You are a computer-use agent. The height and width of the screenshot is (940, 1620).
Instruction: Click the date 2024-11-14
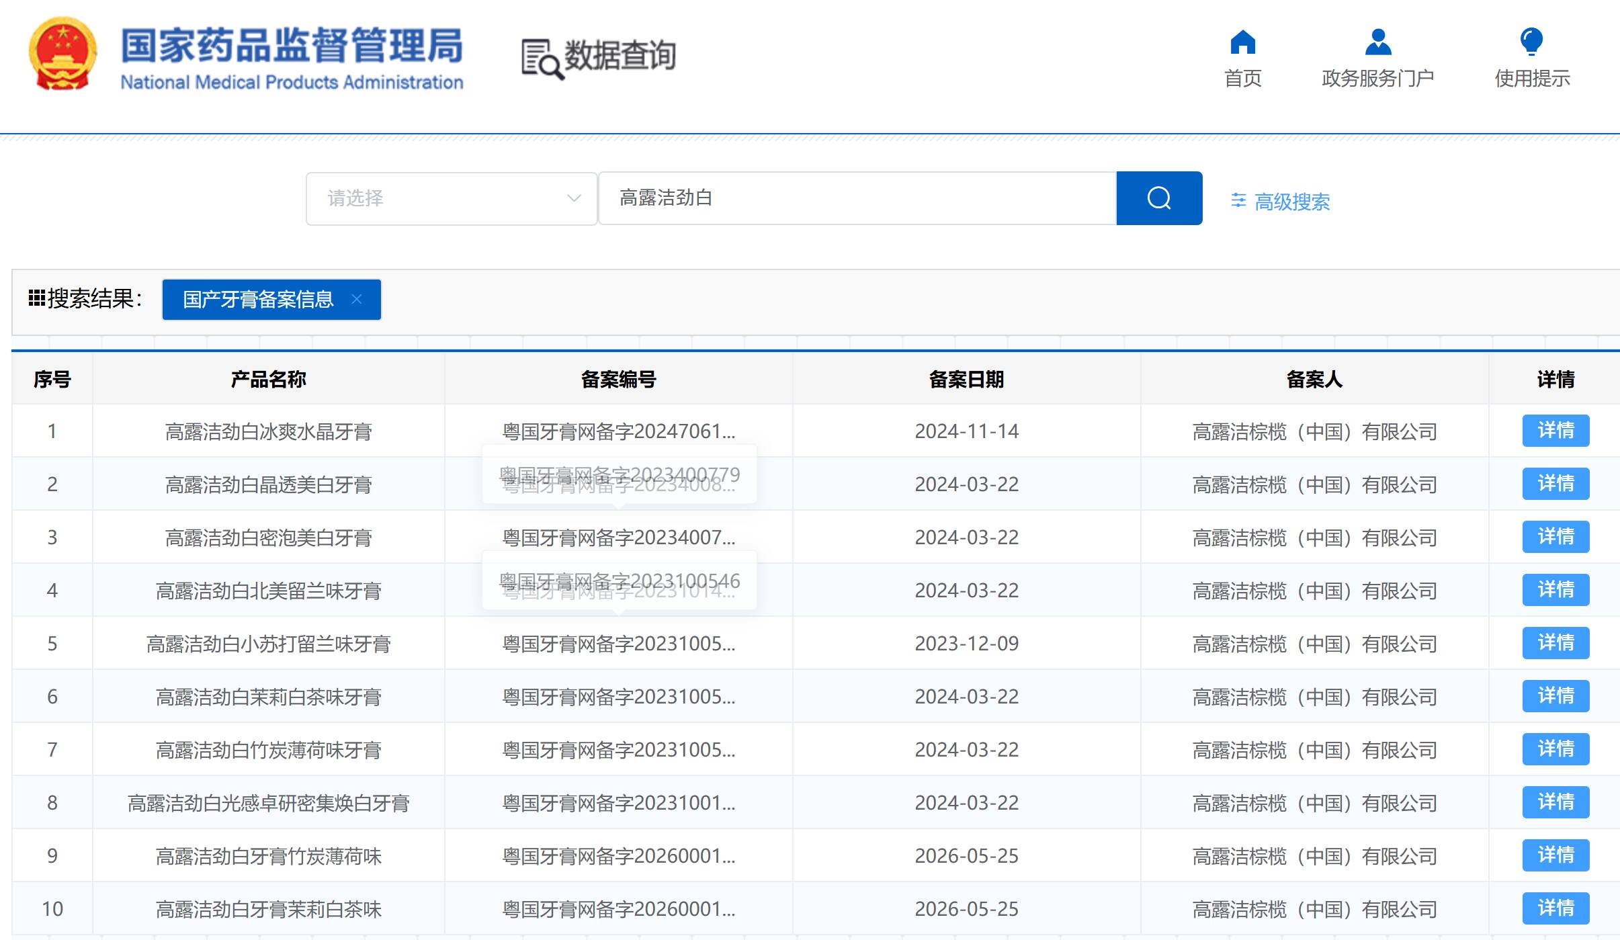[x=966, y=431]
